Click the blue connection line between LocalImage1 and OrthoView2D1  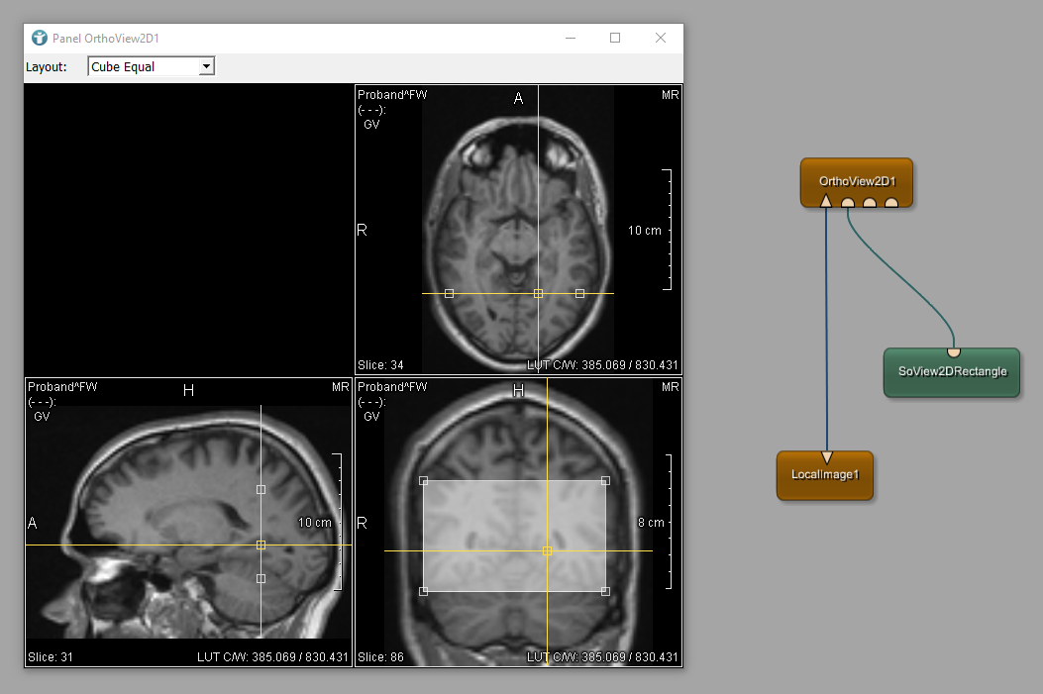827,327
